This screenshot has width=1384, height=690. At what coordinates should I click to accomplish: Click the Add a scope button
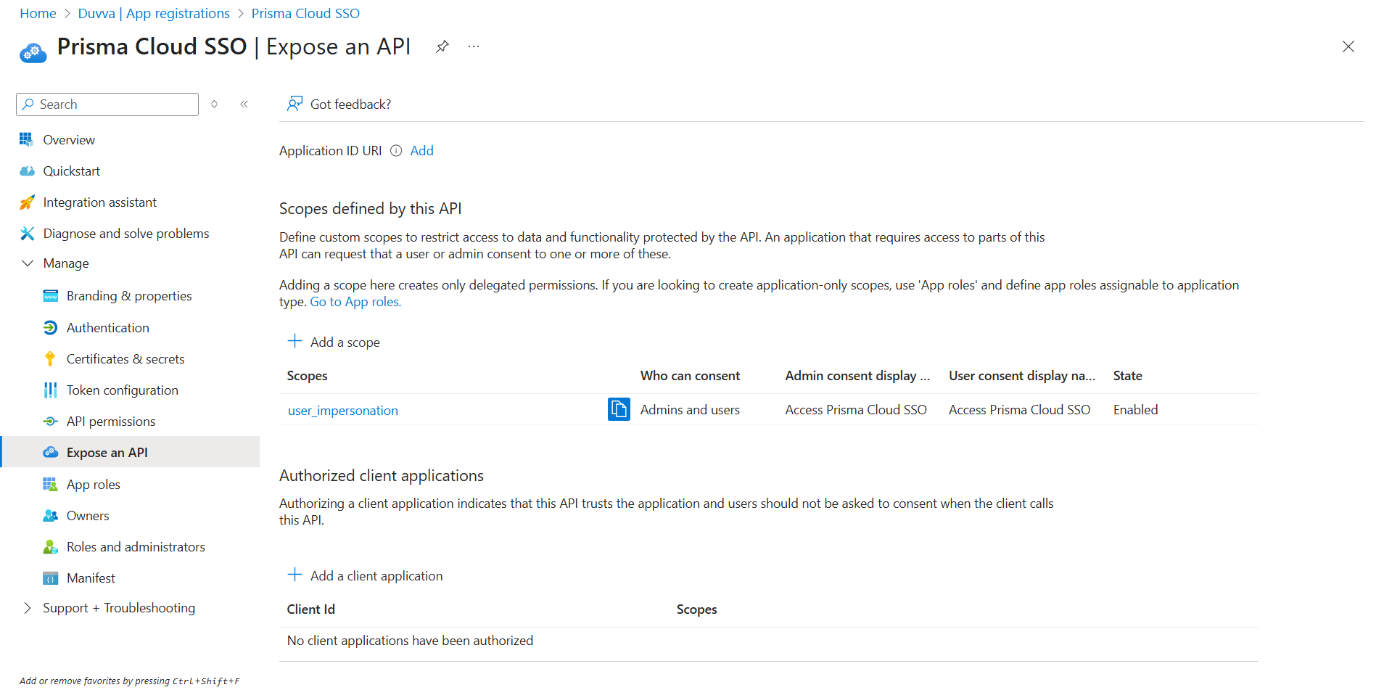coord(334,342)
